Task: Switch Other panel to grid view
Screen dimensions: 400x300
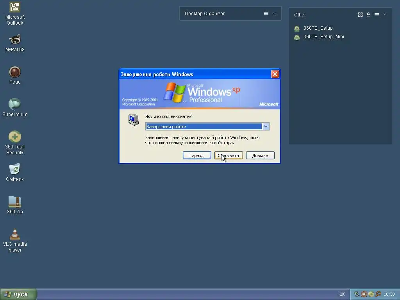Action: pyautogui.click(x=360, y=15)
